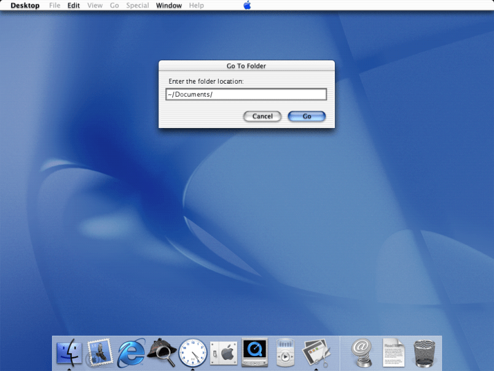Open the scissors and photos dock icon

[x=317, y=353]
